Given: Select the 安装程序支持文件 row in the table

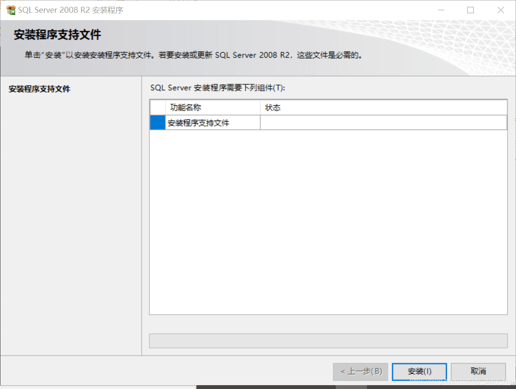Looking at the screenshot, I should coord(328,123).
